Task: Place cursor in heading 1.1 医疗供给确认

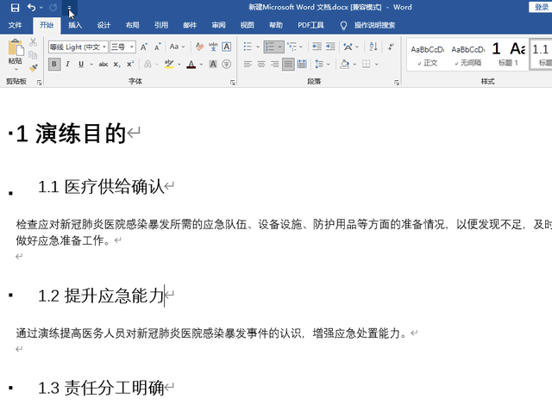Action: pyautogui.click(x=102, y=186)
